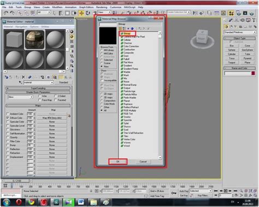Open the reference coordinate View dropdown

pyautogui.click(x=104, y=12)
